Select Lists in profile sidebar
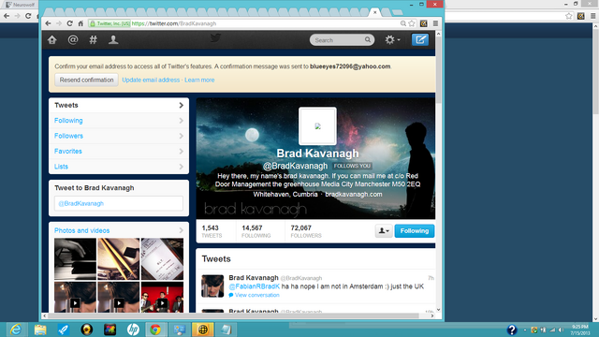Screen dimensions: 599x337 pyautogui.click(x=119, y=167)
